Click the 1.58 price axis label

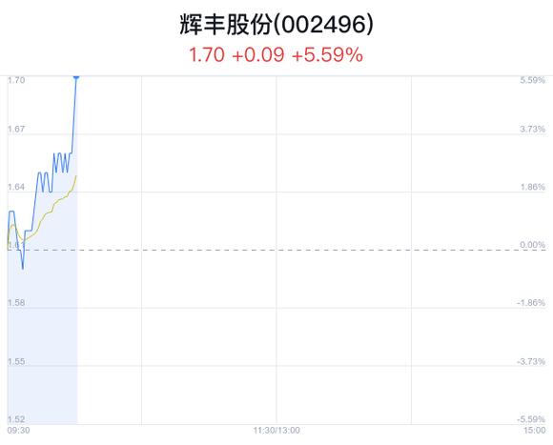pos(16,303)
